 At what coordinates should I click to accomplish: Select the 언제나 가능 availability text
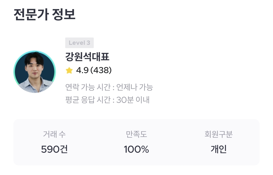(134, 87)
